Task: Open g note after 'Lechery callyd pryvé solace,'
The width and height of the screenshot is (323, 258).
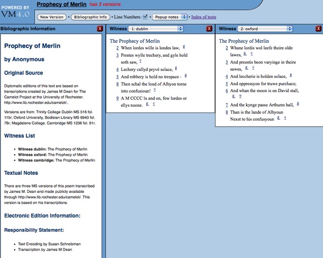Action: click(x=176, y=68)
